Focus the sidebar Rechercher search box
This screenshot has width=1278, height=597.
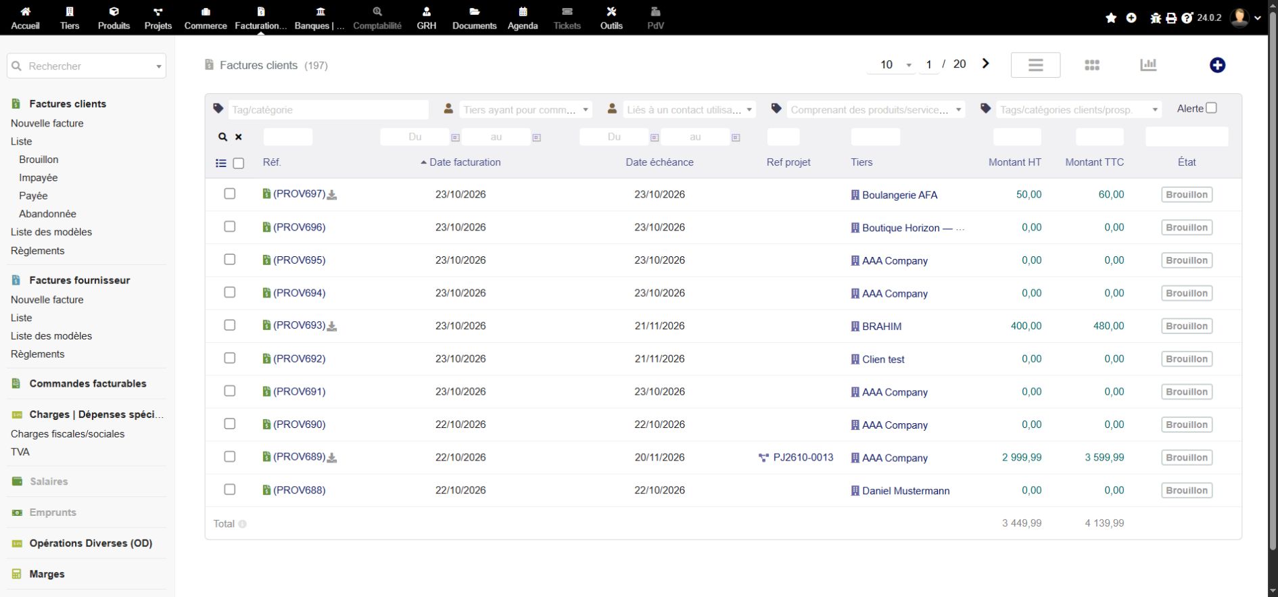coord(87,66)
